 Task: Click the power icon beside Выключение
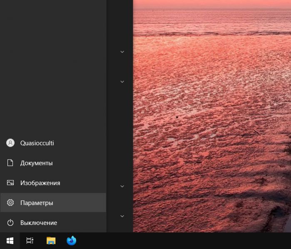[x=10, y=222]
